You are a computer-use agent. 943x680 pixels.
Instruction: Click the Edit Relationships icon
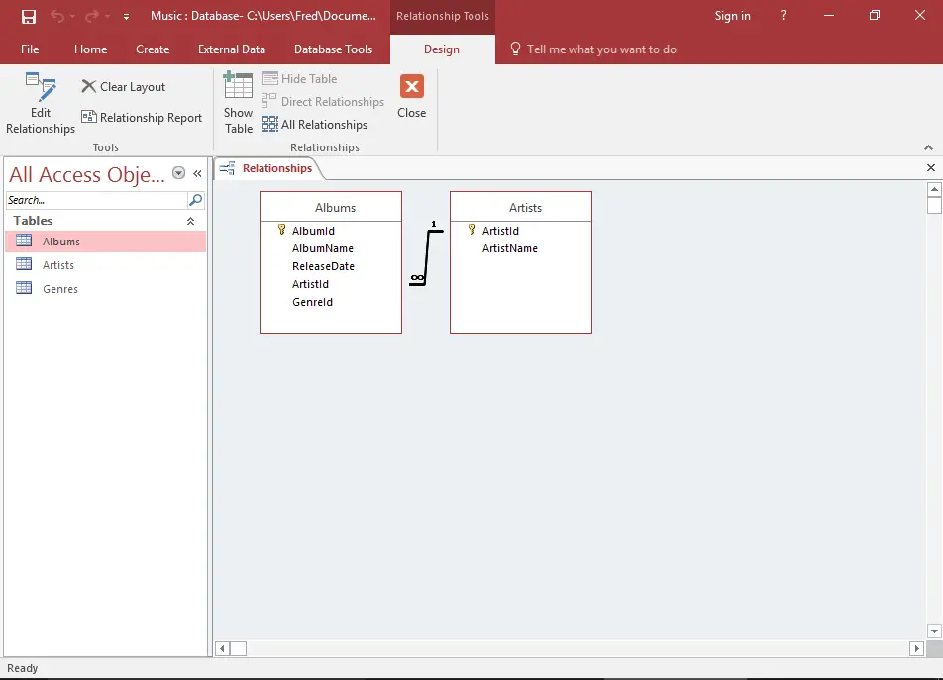click(x=41, y=87)
